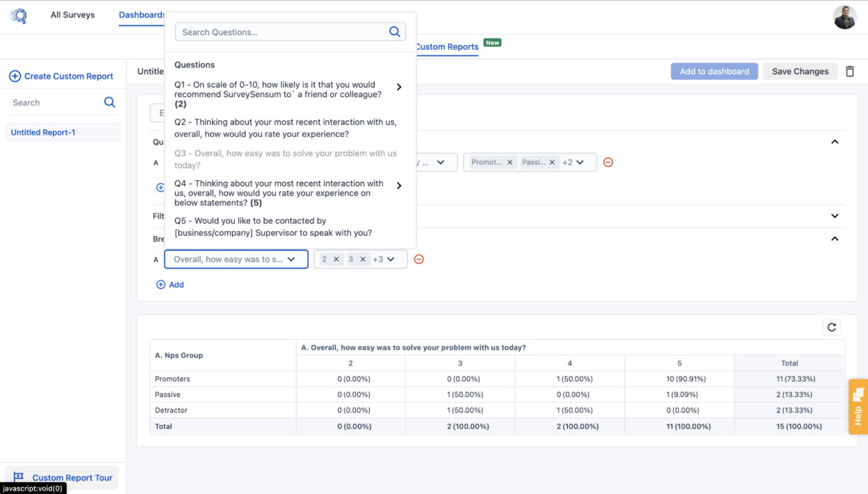This screenshot has width=868, height=494.
Task: Remove the '2' chip in the breakdown values
Action: point(337,259)
